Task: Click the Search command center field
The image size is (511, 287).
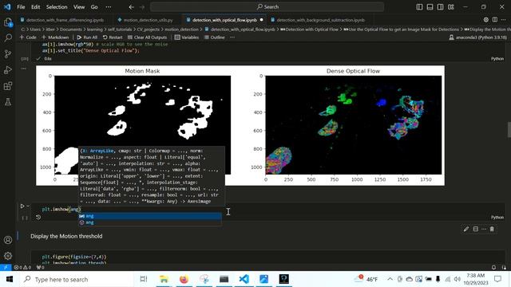Action: coord(267,7)
